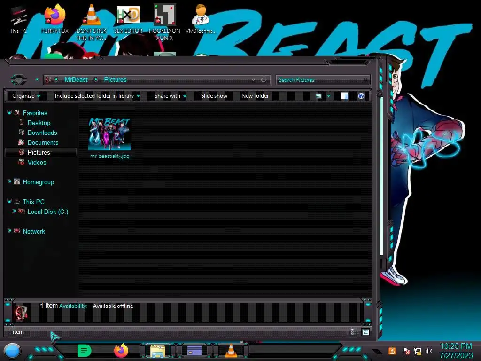Start a Slide show
This screenshot has height=361, width=481.
214,96
